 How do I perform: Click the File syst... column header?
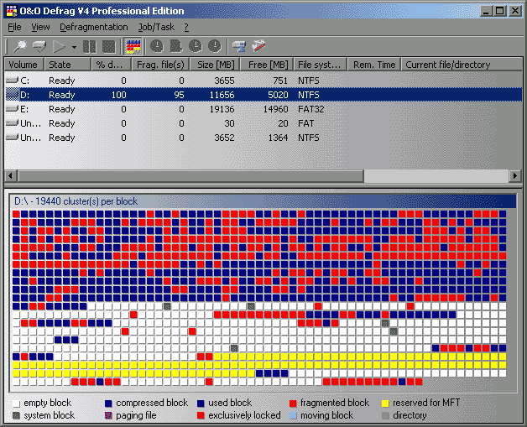coord(321,64)
